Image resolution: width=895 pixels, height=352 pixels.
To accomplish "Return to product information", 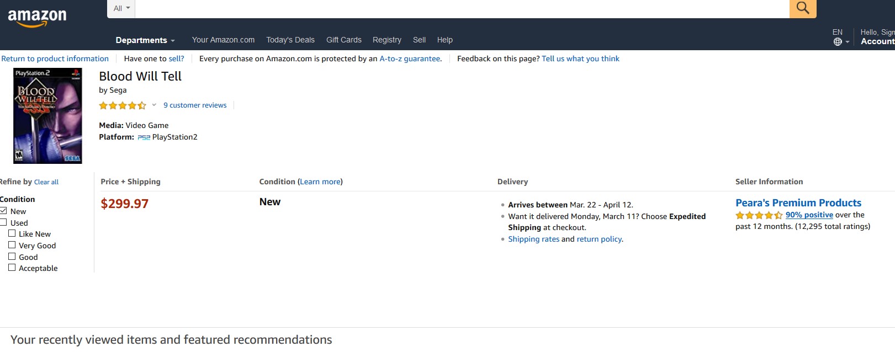I will click(55, 58).
